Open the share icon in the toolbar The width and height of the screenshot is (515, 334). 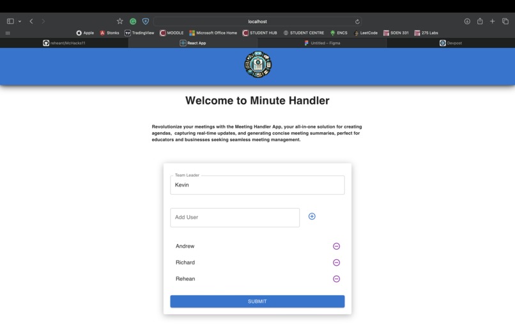(480, 21)
